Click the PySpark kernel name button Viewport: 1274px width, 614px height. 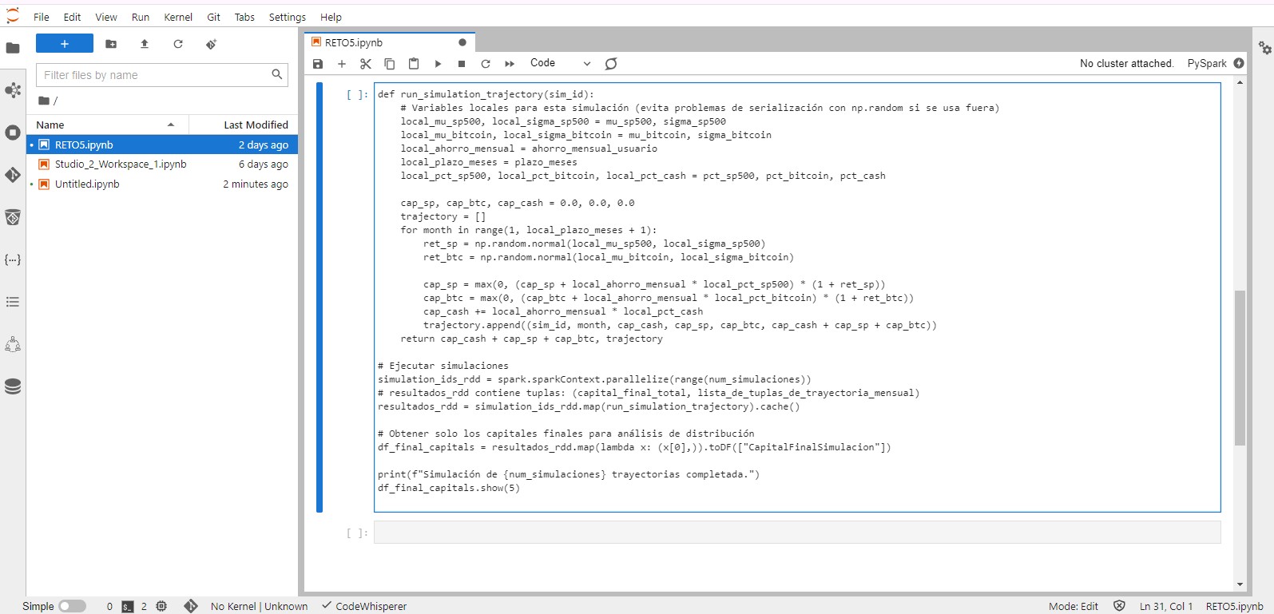coord(1207,63)
